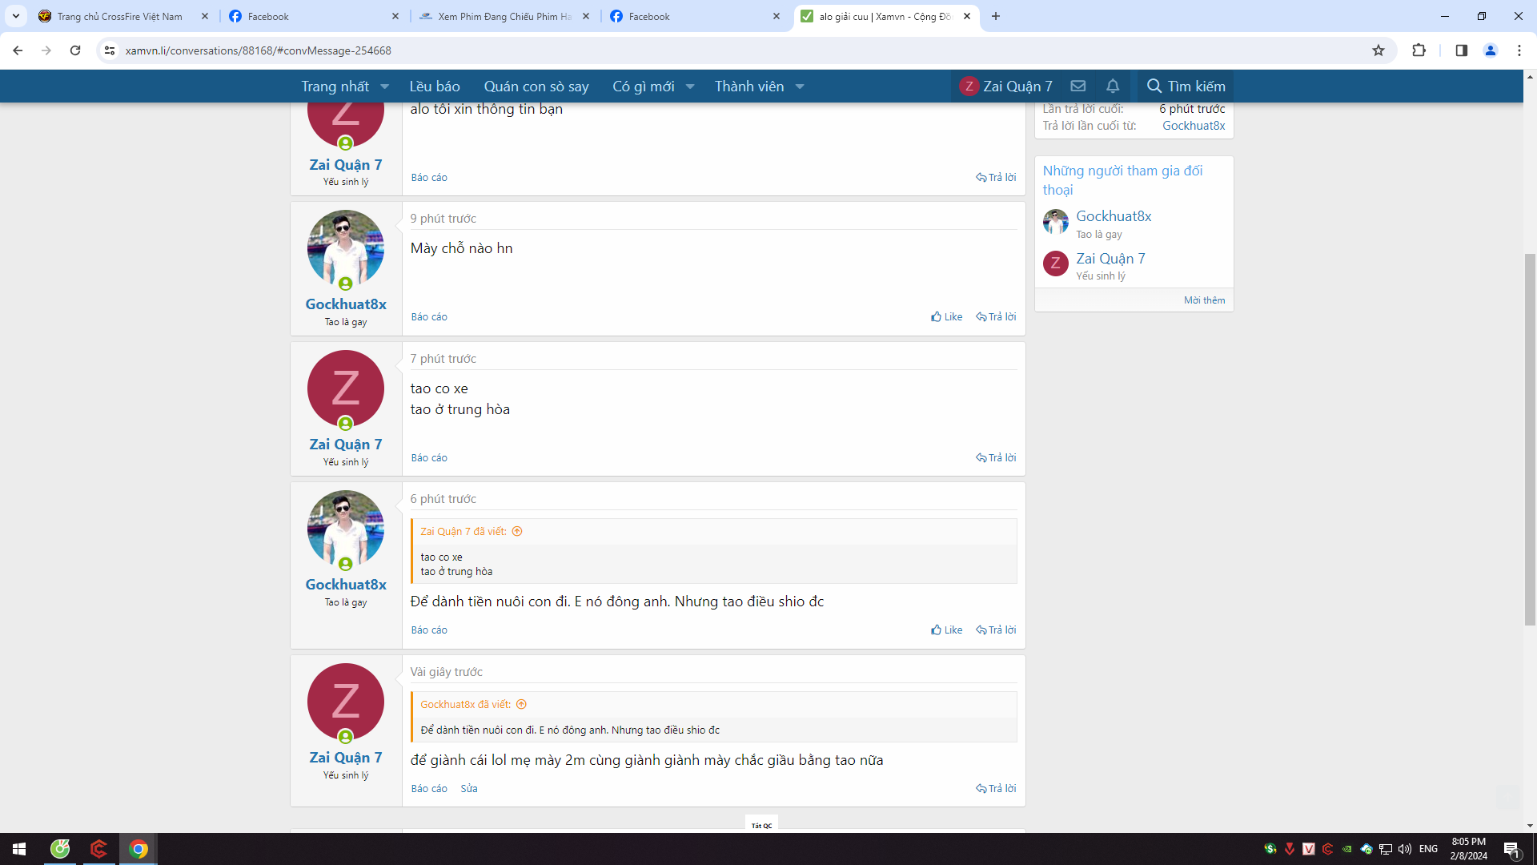Open Chrome from the taskbar
1537x865 pixels.
(138, 849)
